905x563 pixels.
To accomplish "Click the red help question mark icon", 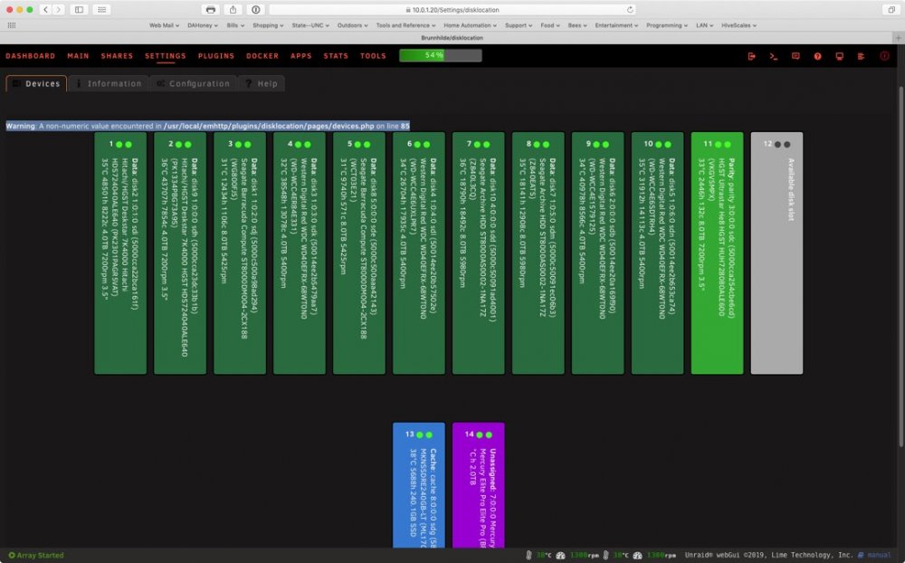I will click(x=817, y=56).
